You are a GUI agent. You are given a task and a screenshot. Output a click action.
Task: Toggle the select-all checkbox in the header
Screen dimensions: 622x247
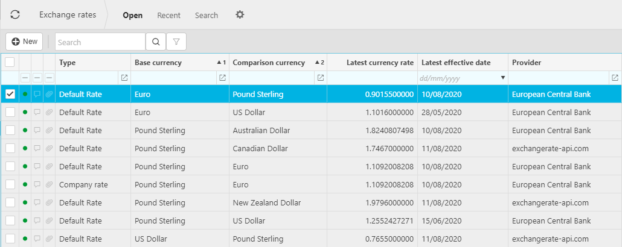click(10, 62)
